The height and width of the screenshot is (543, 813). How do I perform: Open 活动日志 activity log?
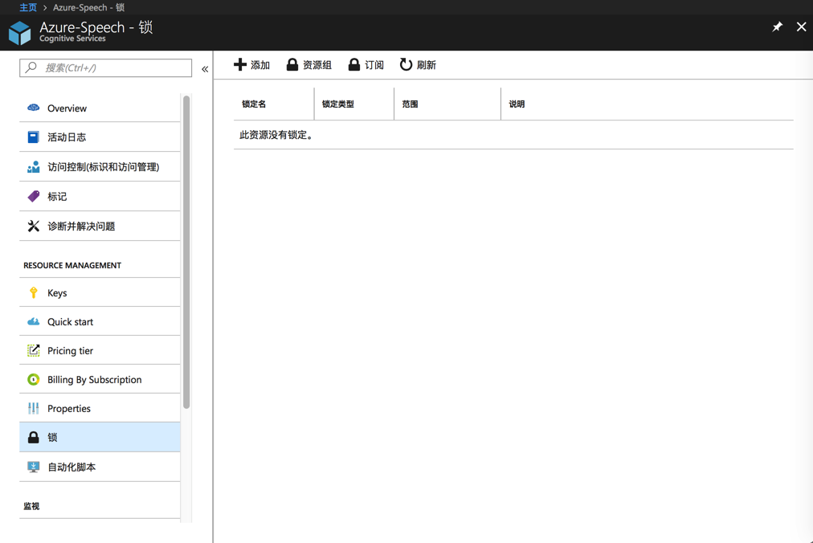tap(100, 137)
